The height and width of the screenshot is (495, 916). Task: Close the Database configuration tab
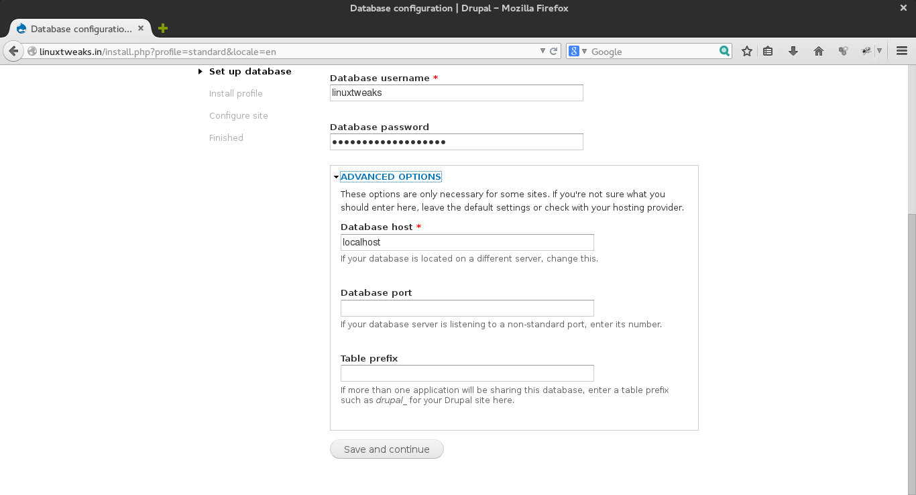141,29
